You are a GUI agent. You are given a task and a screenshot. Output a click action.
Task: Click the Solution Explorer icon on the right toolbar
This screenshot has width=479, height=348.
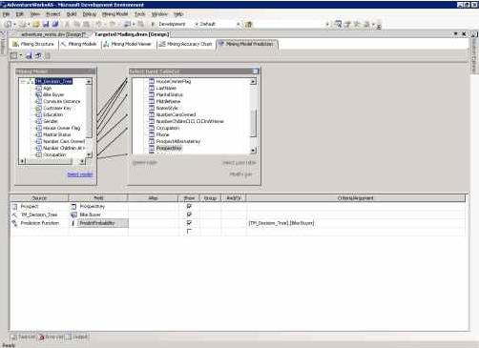click(339, 24)
